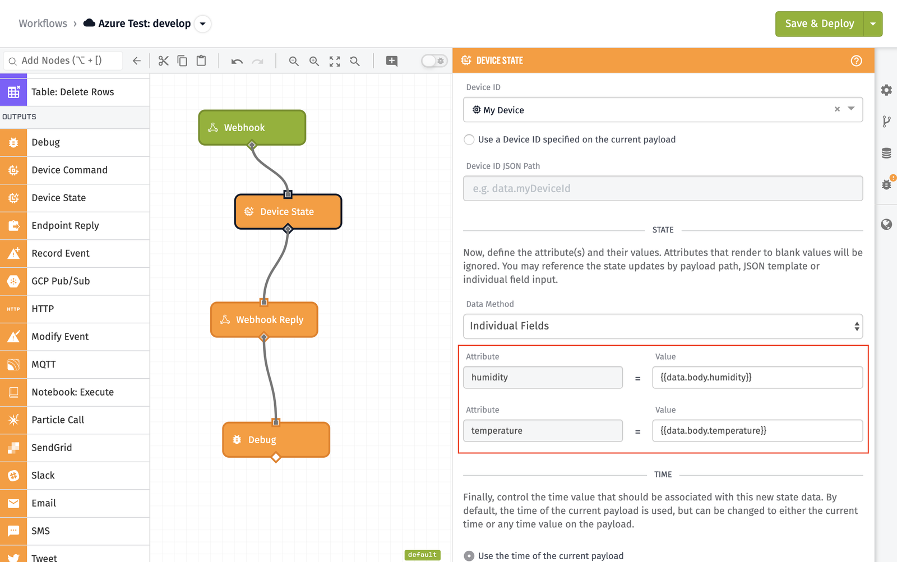Click the Save & Deploy button
The height and width of the screenshot is (562, 897).
point(819,24)
